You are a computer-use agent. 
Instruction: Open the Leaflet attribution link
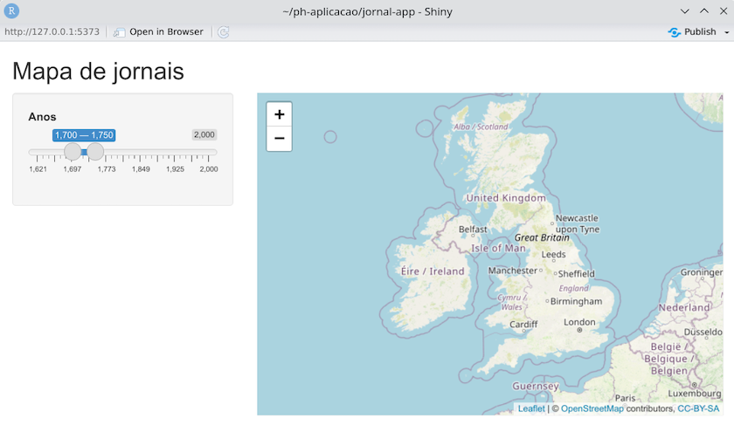coord(531,408)
